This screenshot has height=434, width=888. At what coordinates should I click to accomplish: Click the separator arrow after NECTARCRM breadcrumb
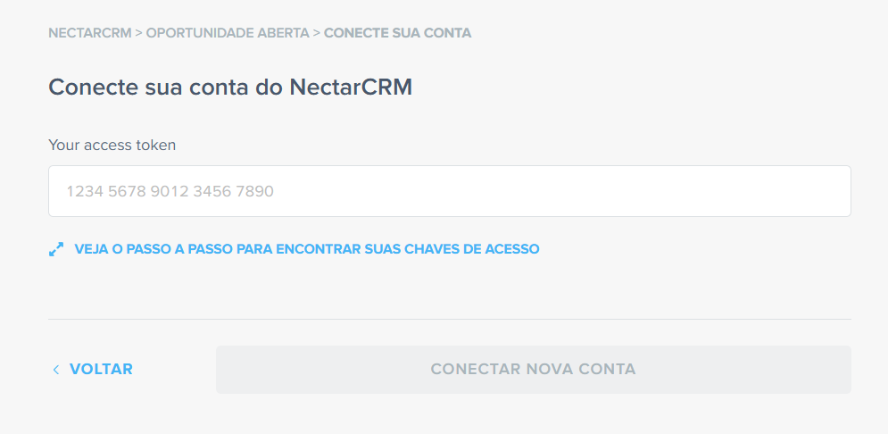pos(138,33)
